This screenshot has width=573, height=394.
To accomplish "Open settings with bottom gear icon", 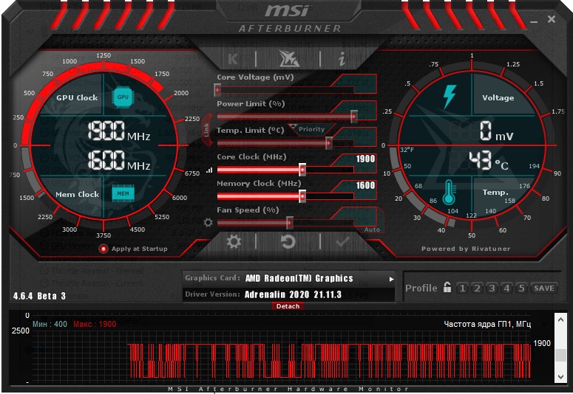I will (234, 241).
